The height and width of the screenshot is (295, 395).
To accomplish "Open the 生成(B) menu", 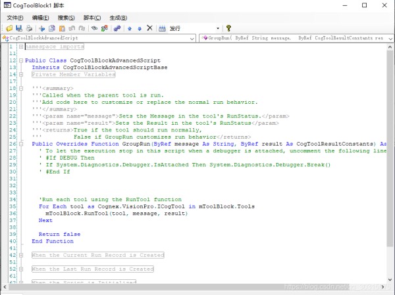I will (x=118, y=18).
